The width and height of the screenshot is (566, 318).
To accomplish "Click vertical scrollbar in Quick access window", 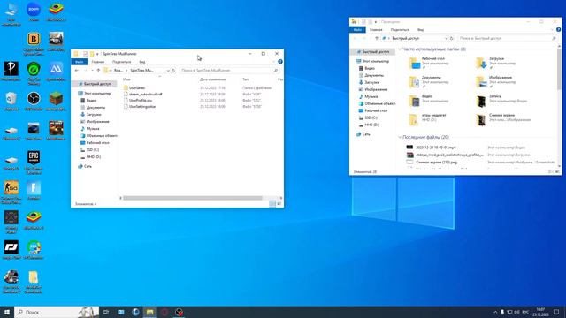I will tap(559, 69).
